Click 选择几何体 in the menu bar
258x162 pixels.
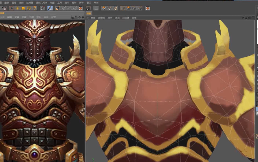(41, 2)
